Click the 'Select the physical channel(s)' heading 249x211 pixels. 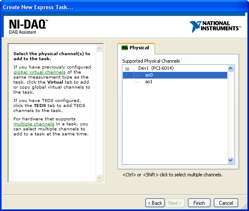coord(52,56)
